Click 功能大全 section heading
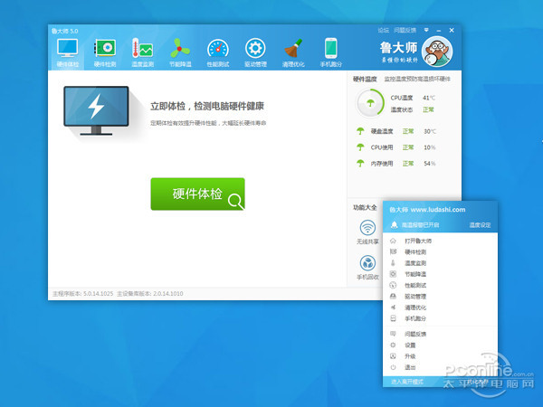The height and width of the screenshot is (407, 543). click(365, 207)
